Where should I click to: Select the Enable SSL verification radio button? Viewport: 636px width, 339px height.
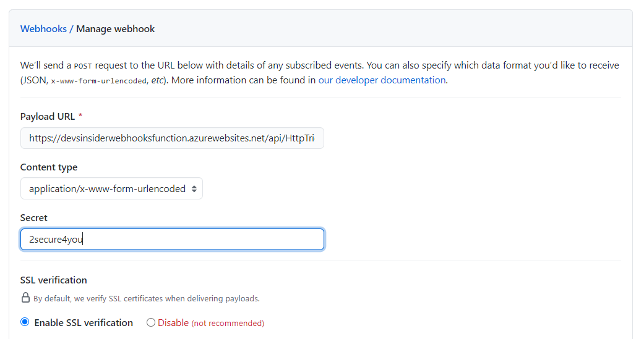pyautogui.click(x=25, y=322)
